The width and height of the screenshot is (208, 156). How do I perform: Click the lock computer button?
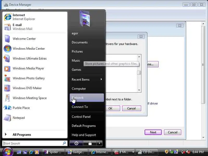pos(90,143)
